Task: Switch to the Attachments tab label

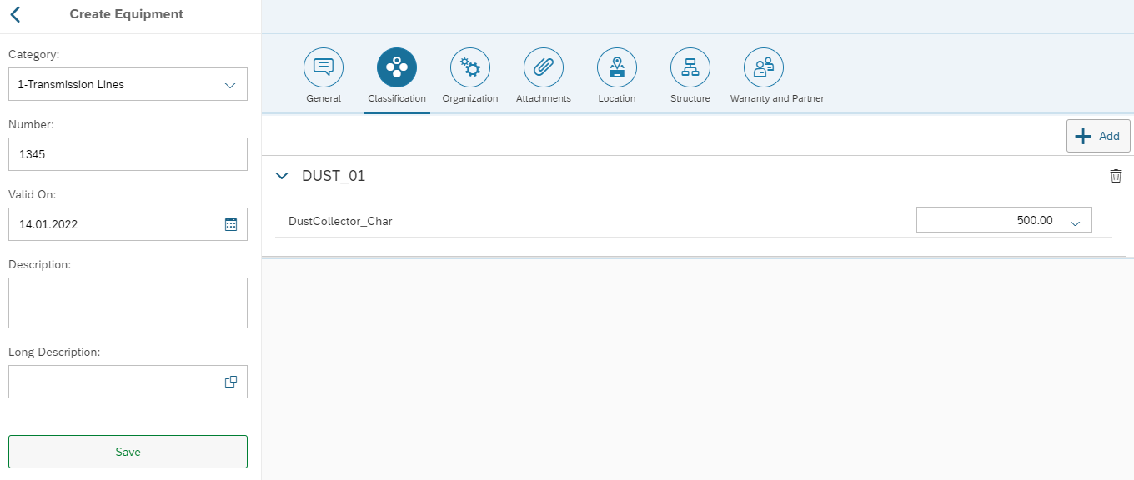Action: pos(544,98)
